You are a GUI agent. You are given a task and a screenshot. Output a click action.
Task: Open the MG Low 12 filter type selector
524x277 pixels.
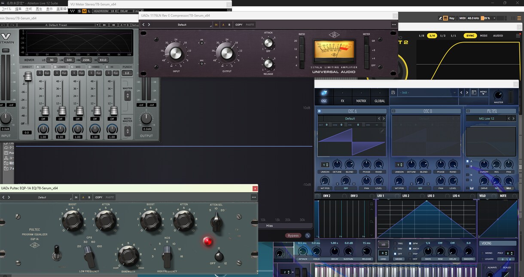tap(487, 119)
